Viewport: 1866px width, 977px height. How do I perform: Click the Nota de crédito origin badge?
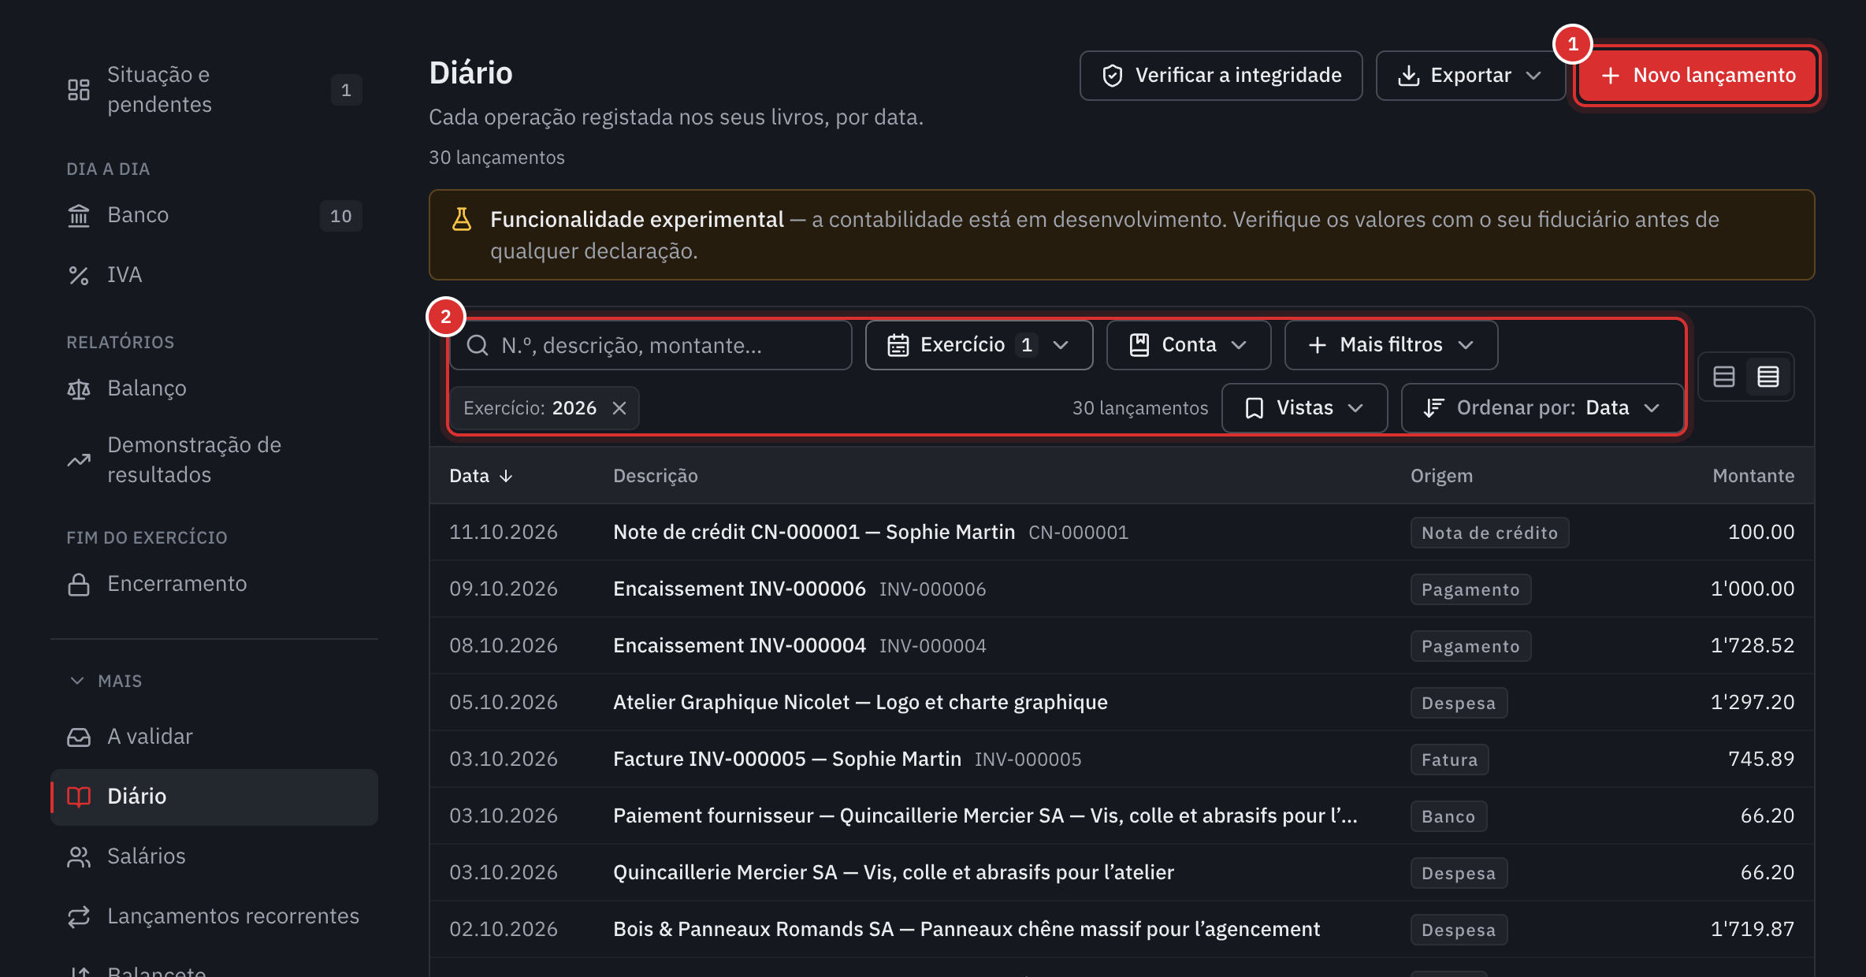coord(1489,533)
